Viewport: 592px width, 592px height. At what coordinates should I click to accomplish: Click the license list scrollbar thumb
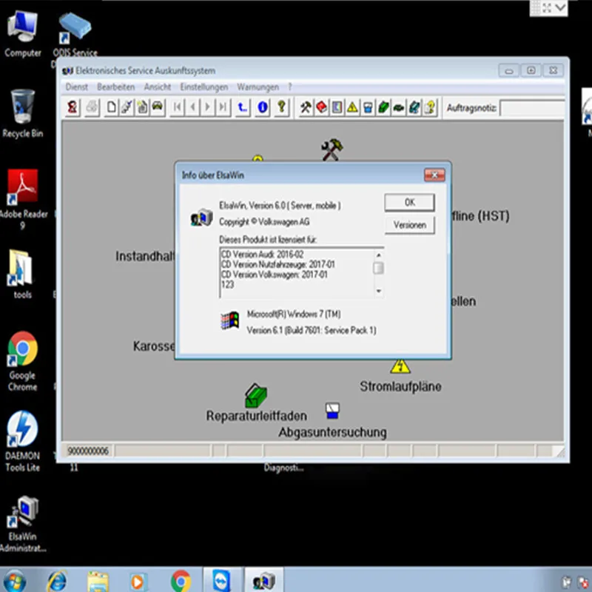(378, 268)
